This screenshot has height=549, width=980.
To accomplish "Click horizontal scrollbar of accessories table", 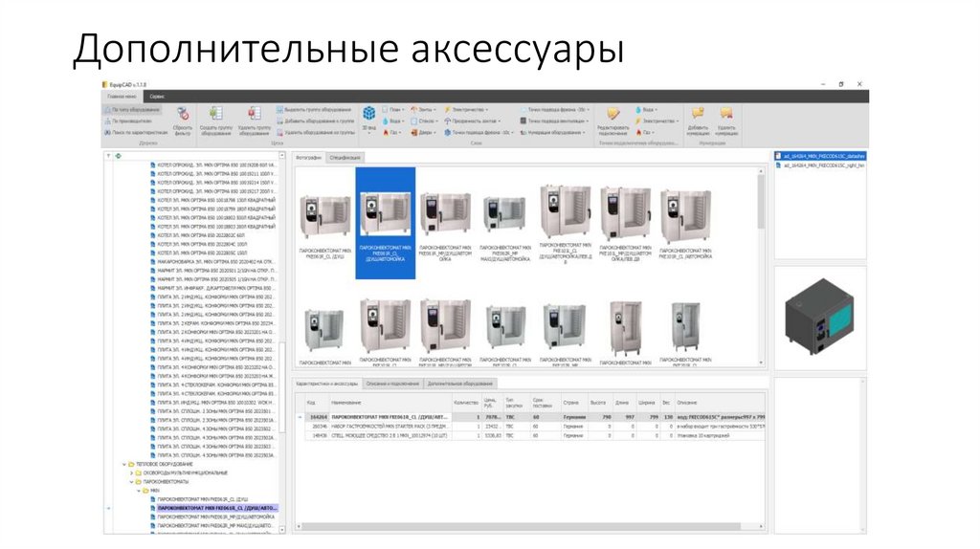I will pos(521,526).
